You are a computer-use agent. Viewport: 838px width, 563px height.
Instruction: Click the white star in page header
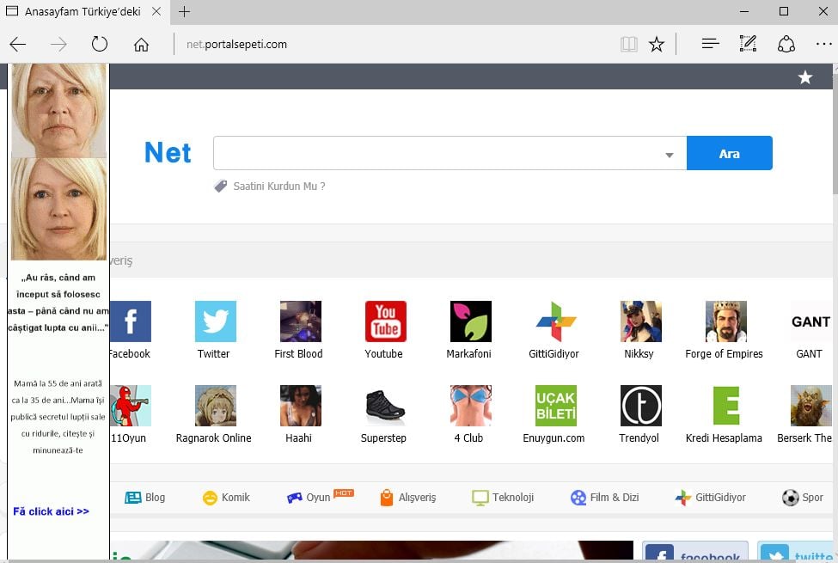tap(804, 77)
